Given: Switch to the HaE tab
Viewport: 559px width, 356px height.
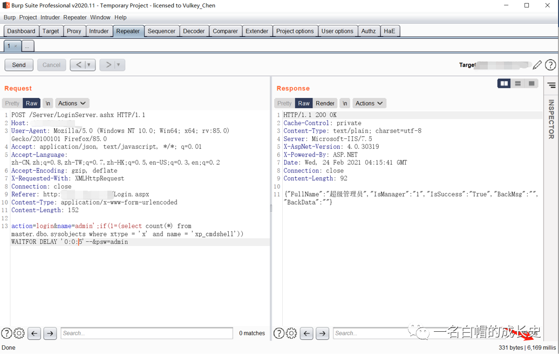Looking at the screenshot, I should pos(390,31).
